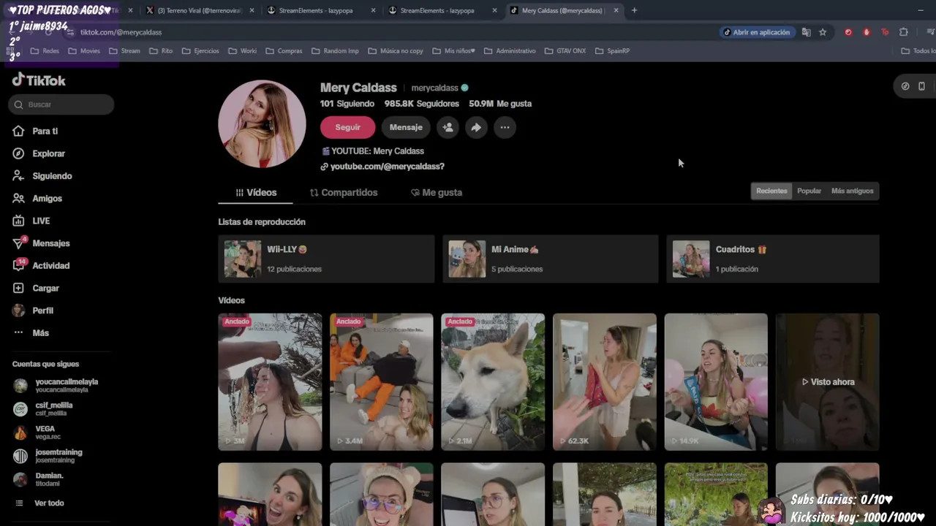The width and height of the screenshot is (936, 526).
Task: Follow Mery Caldass with Seguir button
Action: click(347, 127)
